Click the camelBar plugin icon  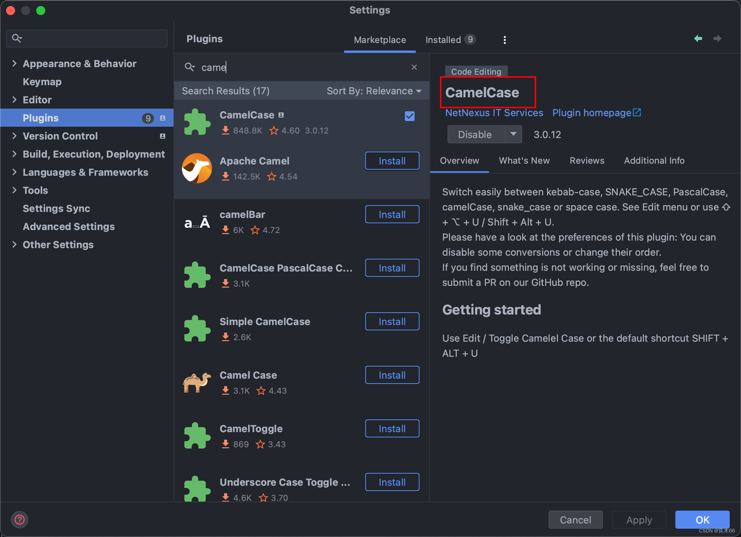pos(197,222)
